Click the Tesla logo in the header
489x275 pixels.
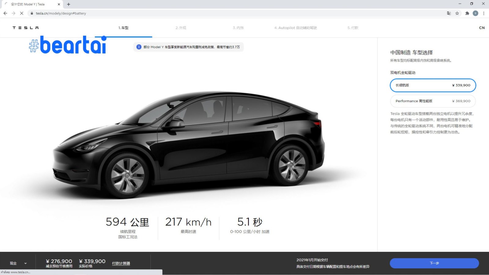[x=26, y=28]
